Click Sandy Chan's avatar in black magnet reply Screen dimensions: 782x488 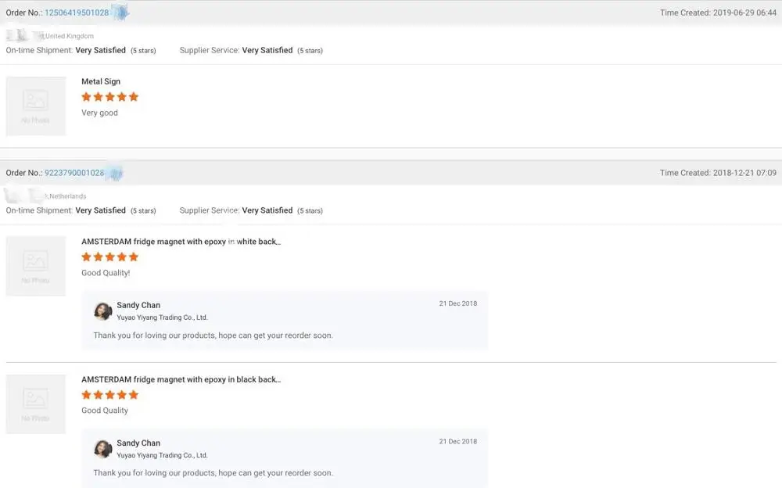coord(103,449)
